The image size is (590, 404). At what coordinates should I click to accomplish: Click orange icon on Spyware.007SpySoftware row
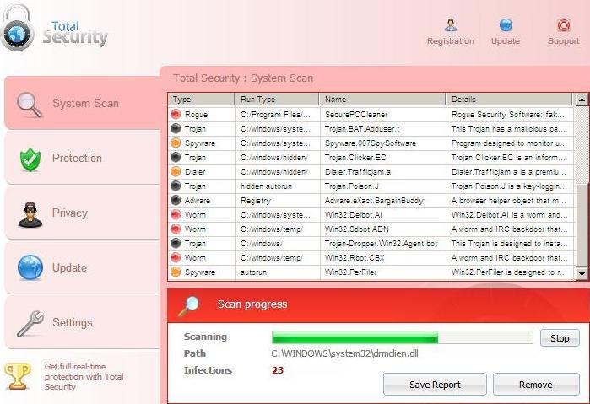click(176, 143)
